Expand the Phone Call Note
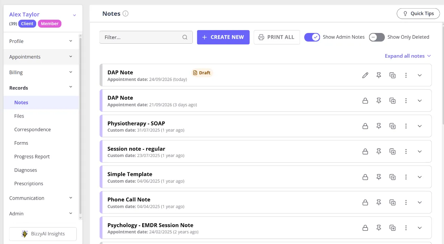The image size is (444, 244). pyautogui.click(x=420, y=202)
